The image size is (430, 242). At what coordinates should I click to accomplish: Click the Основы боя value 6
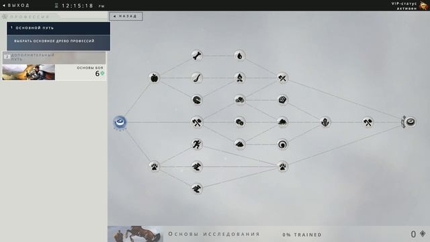[x=97, y=73]
